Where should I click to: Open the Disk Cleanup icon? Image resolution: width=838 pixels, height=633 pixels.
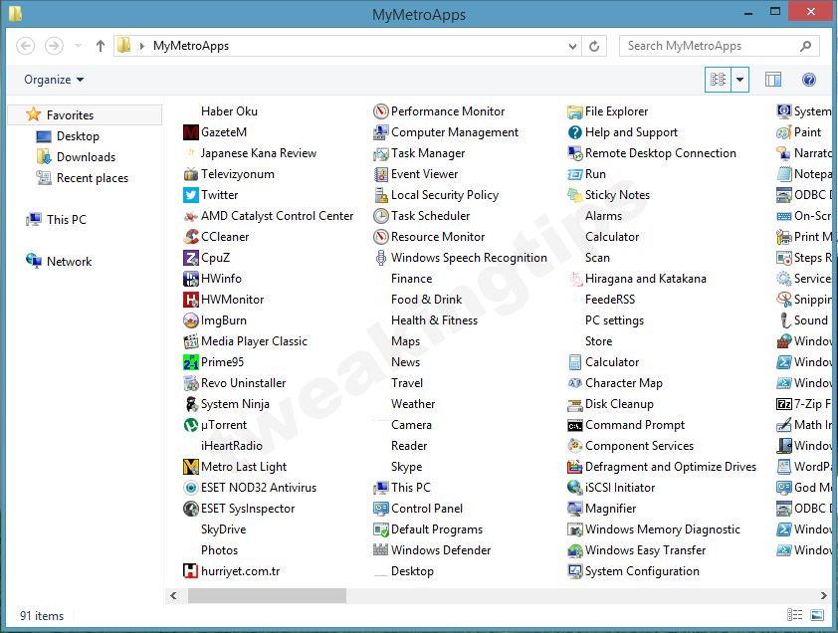click(575, 404)
